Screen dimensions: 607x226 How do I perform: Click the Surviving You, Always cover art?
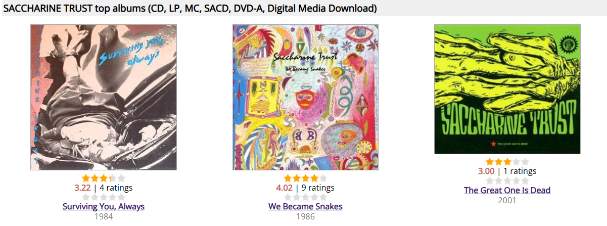tap(104, 97)
